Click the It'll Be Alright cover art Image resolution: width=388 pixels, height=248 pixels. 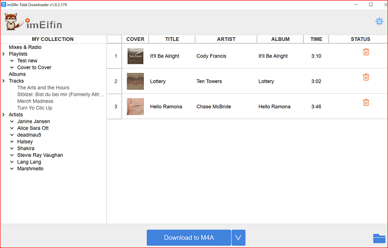coord(136,56)
